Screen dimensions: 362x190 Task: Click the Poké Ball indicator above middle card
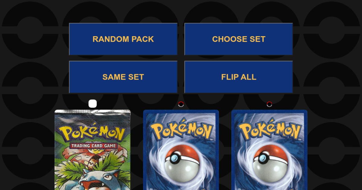pyautogui.click(x=181, y=104)
